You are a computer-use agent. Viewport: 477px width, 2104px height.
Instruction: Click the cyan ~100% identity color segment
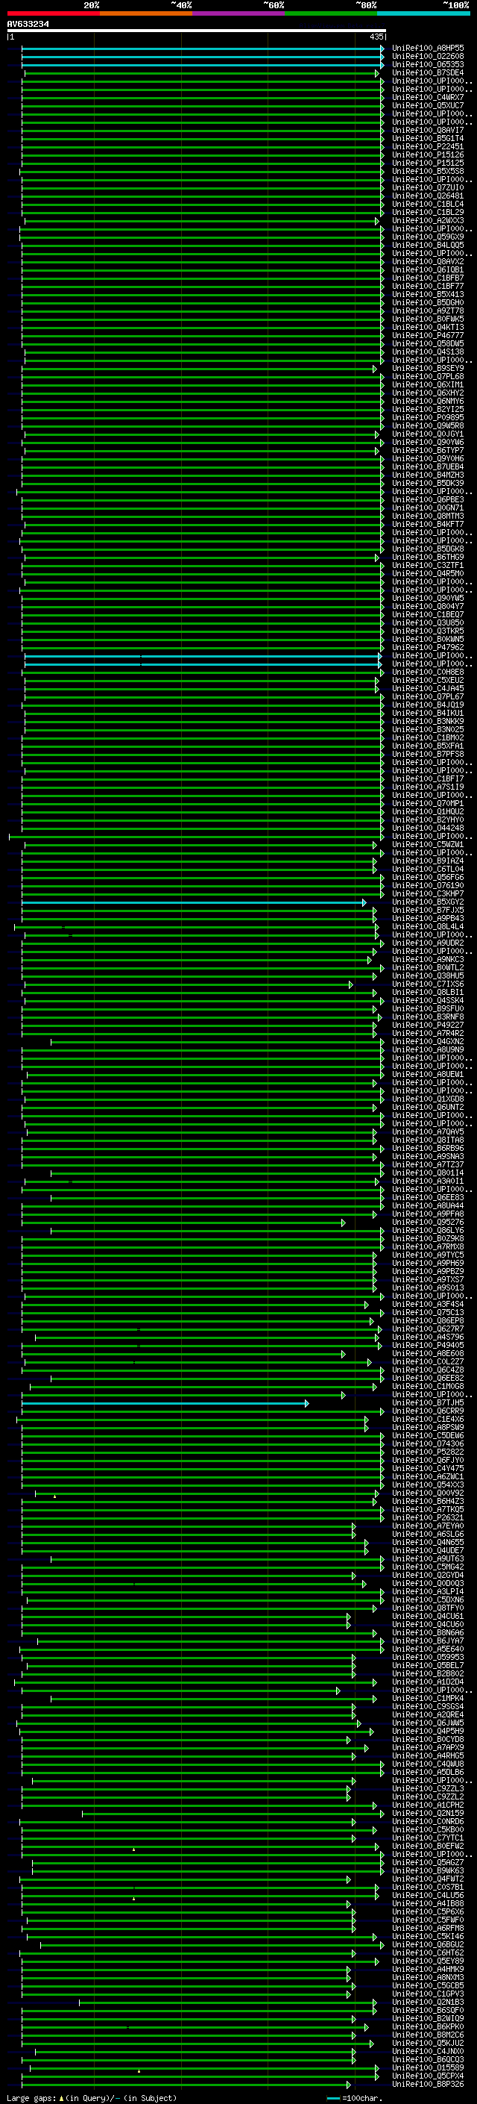coord(423,13)
